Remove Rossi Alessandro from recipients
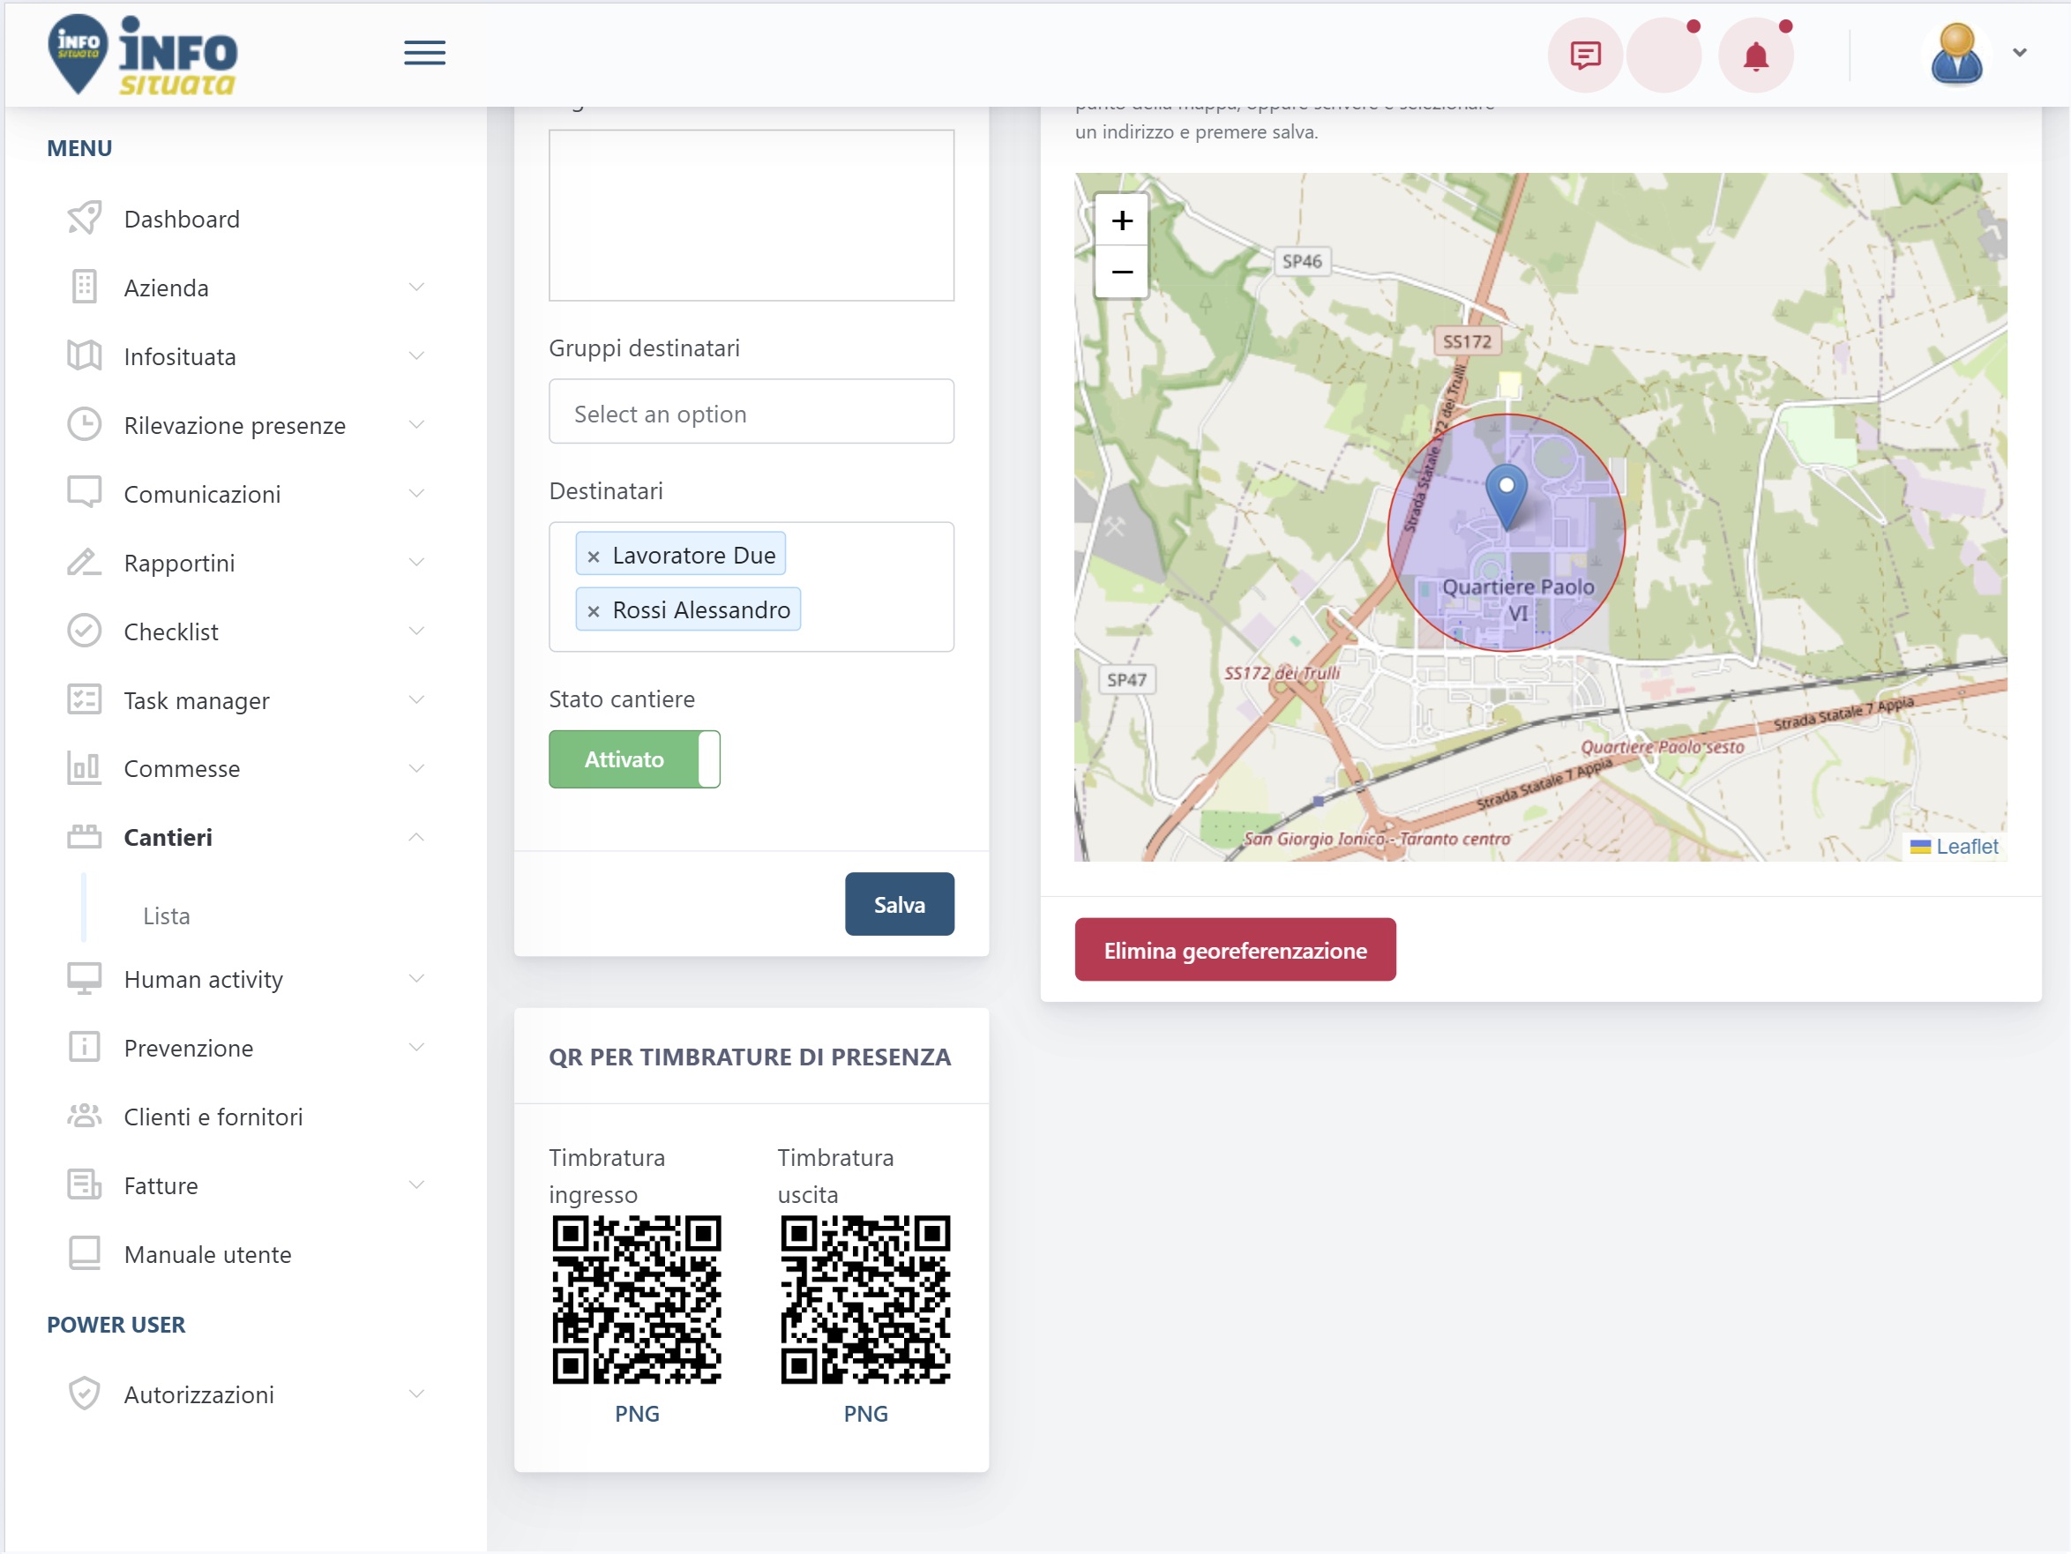This screenshot has height=1554, width=2071. pyautogui.click(x=593, y=610)
